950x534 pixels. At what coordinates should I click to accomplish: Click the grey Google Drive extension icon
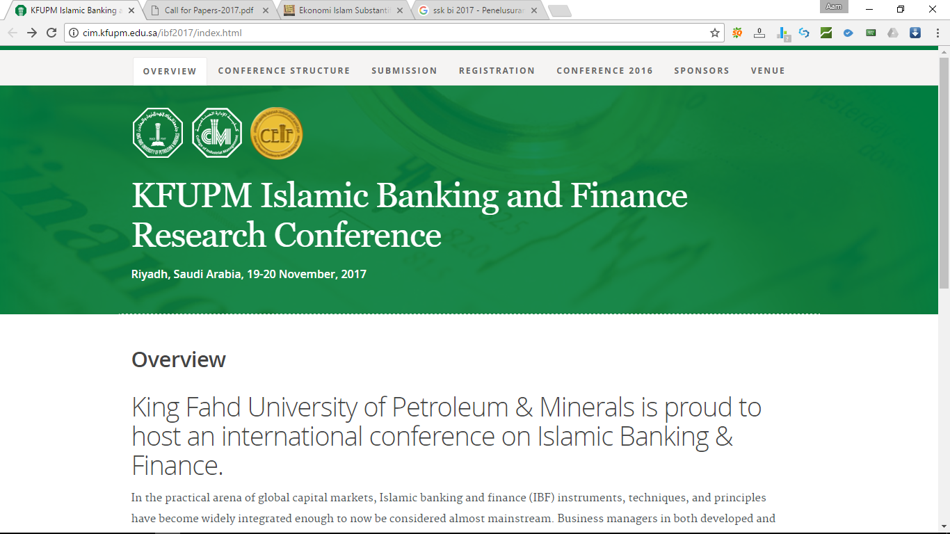[x=893, y=33]
